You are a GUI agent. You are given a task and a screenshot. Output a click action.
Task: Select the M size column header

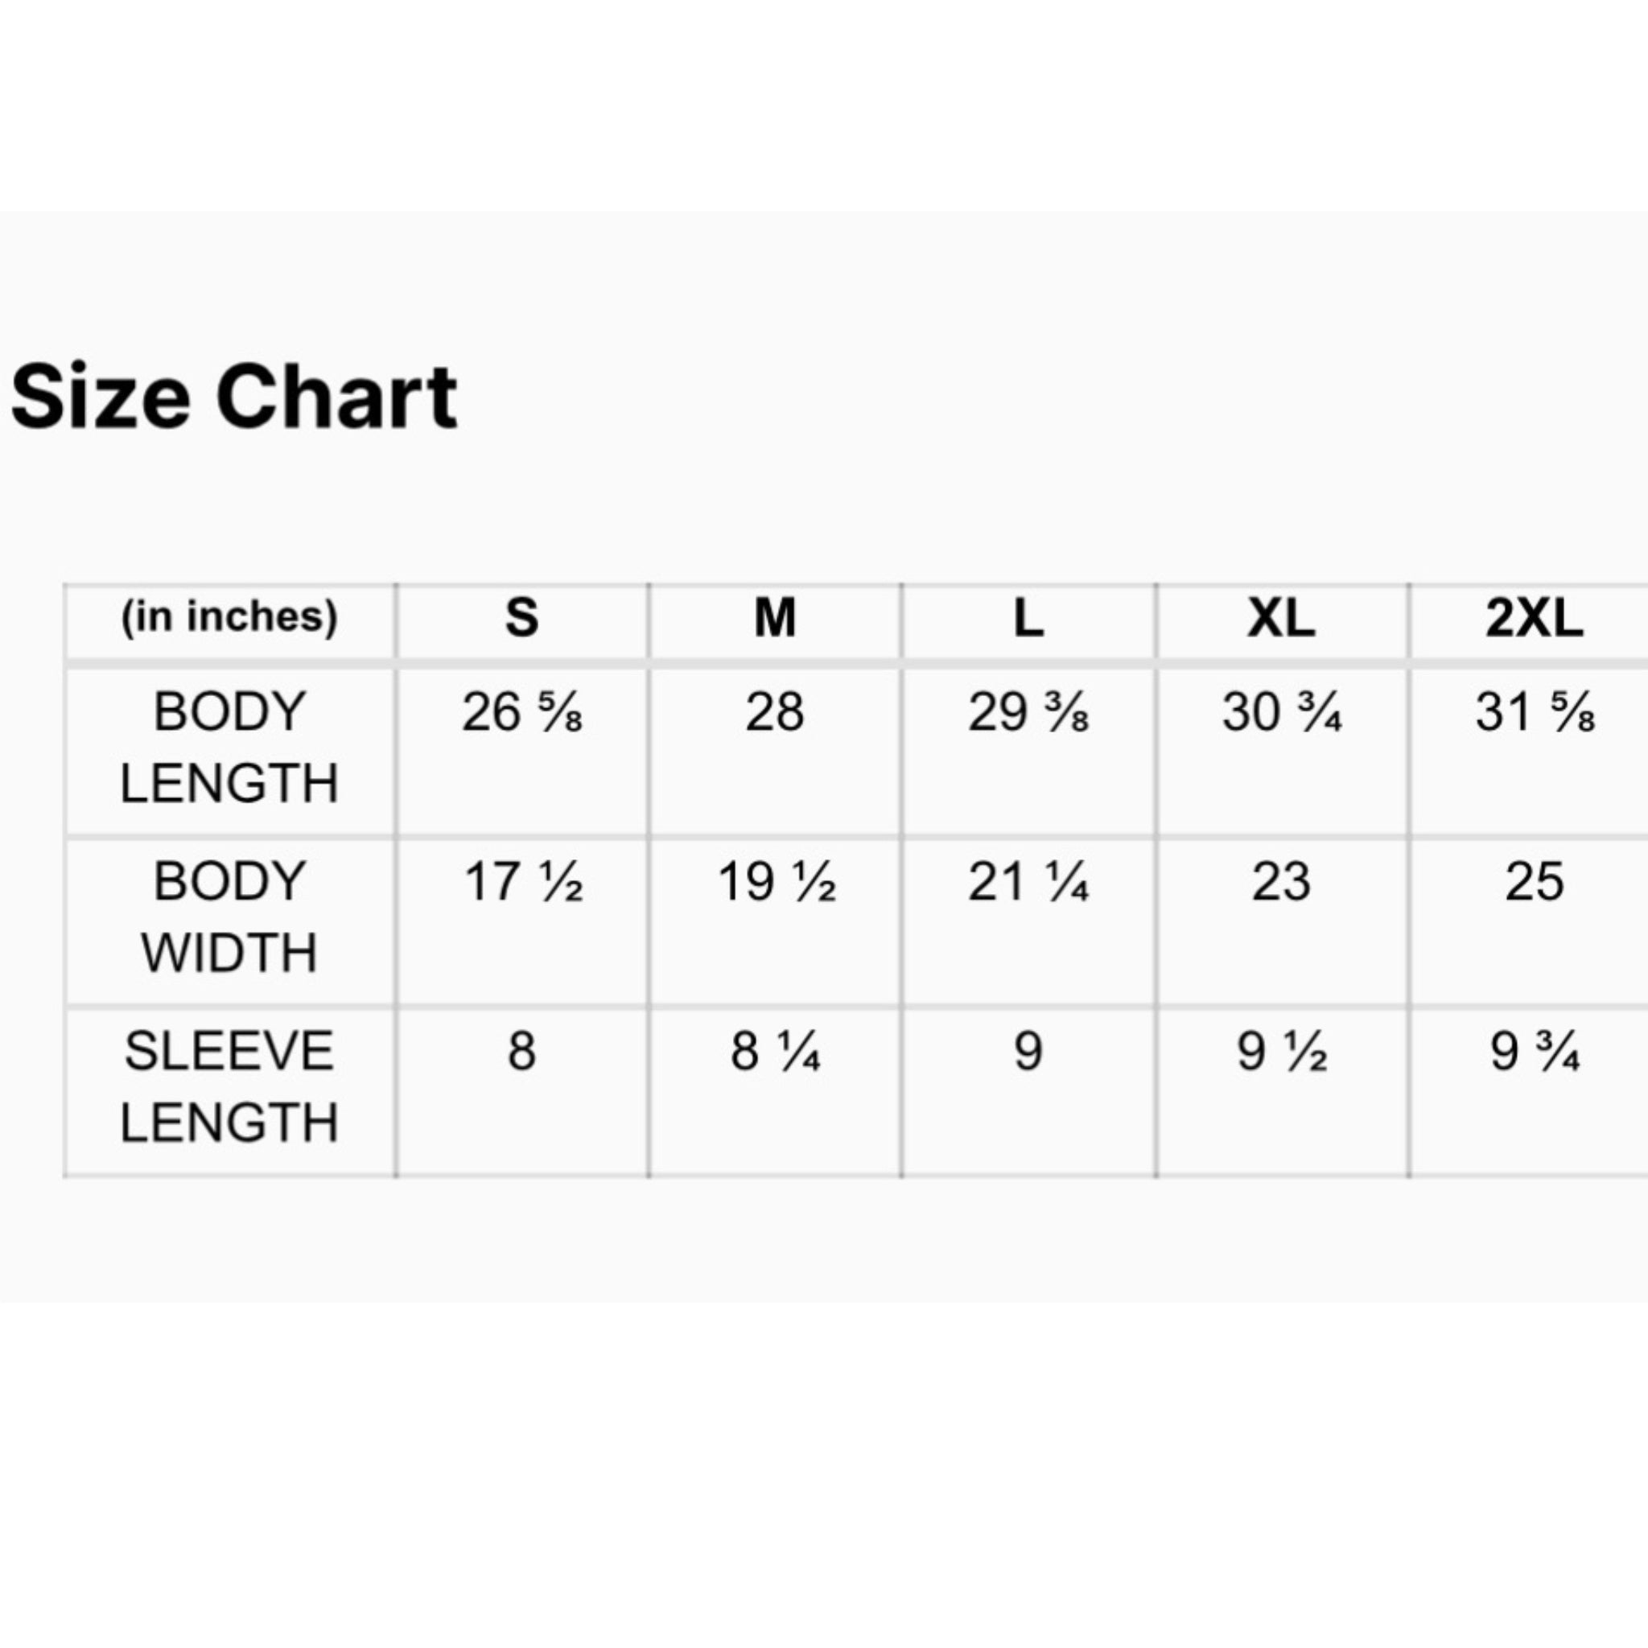click(775, 617)
